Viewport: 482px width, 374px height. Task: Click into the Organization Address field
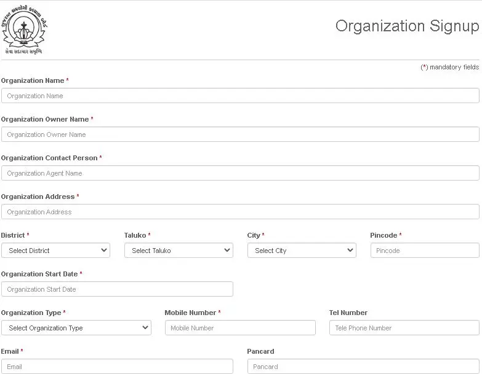pos(240,211)
